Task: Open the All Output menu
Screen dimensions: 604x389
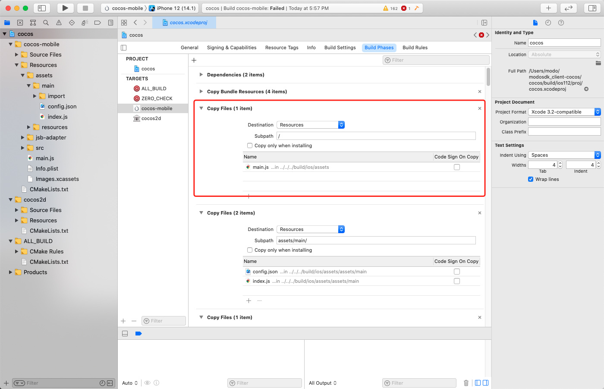Action: [323, 383]
